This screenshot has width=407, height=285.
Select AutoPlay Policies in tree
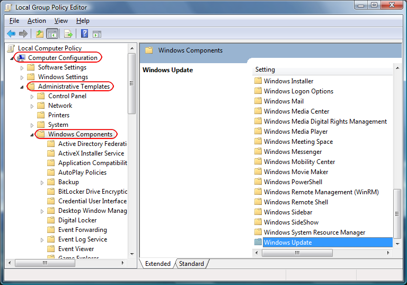[x=82, y=172]
